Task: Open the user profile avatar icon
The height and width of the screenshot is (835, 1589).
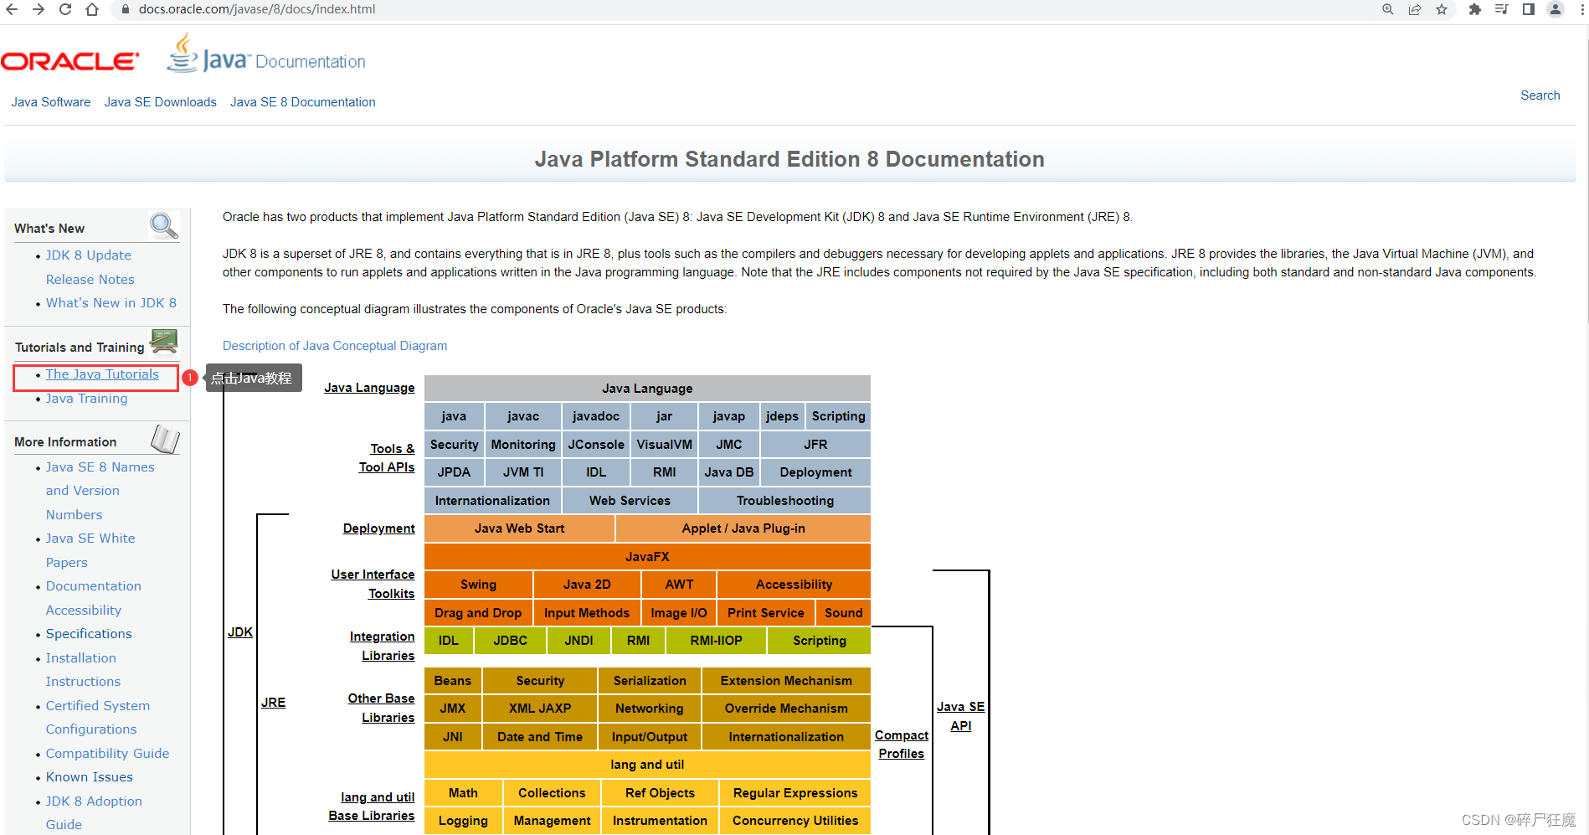Action: [x=1556, y=9]
